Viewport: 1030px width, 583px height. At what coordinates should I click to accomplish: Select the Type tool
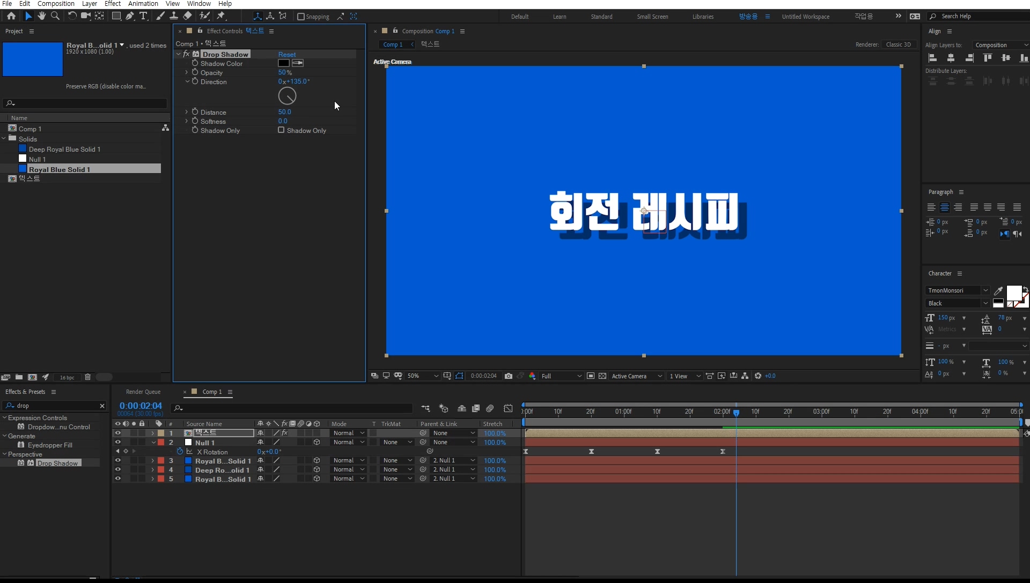coord(143,16)
